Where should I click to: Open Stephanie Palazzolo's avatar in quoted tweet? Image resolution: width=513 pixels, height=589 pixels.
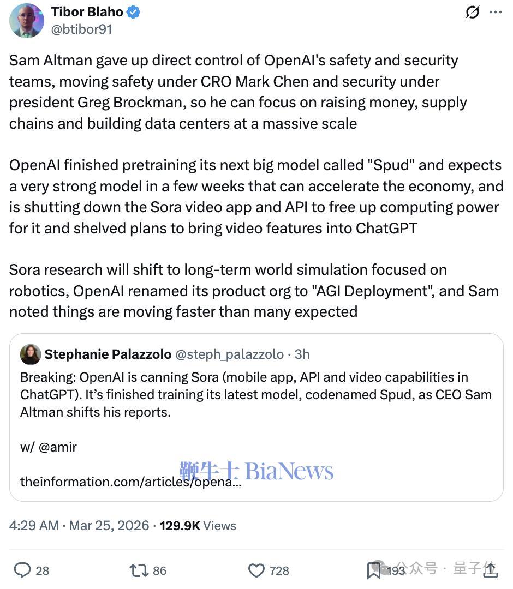pos(31,354)
